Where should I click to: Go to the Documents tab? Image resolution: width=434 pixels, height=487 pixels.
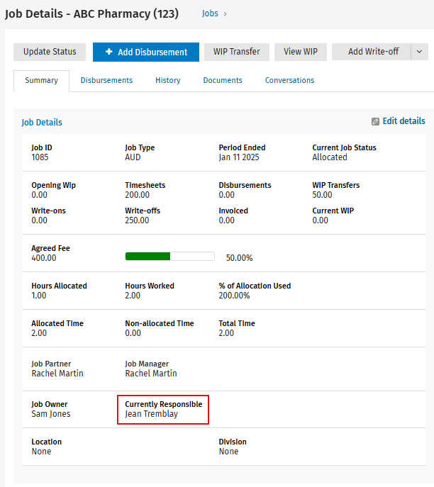(x=223, y=80)
